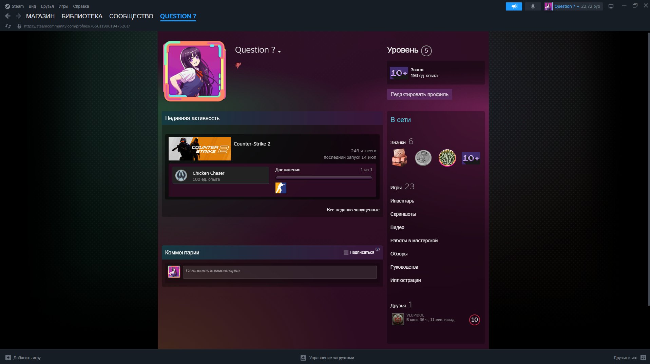Click the 10 Years of Service badge
Screen dimensions: 650x364
[470, 158]
